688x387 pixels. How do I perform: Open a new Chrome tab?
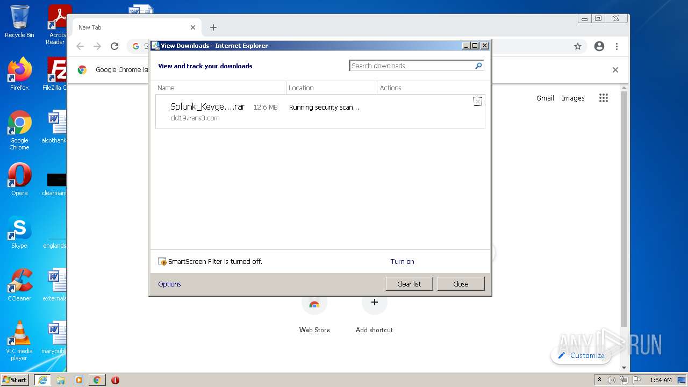pyautogui.click(x=213, y=27)
